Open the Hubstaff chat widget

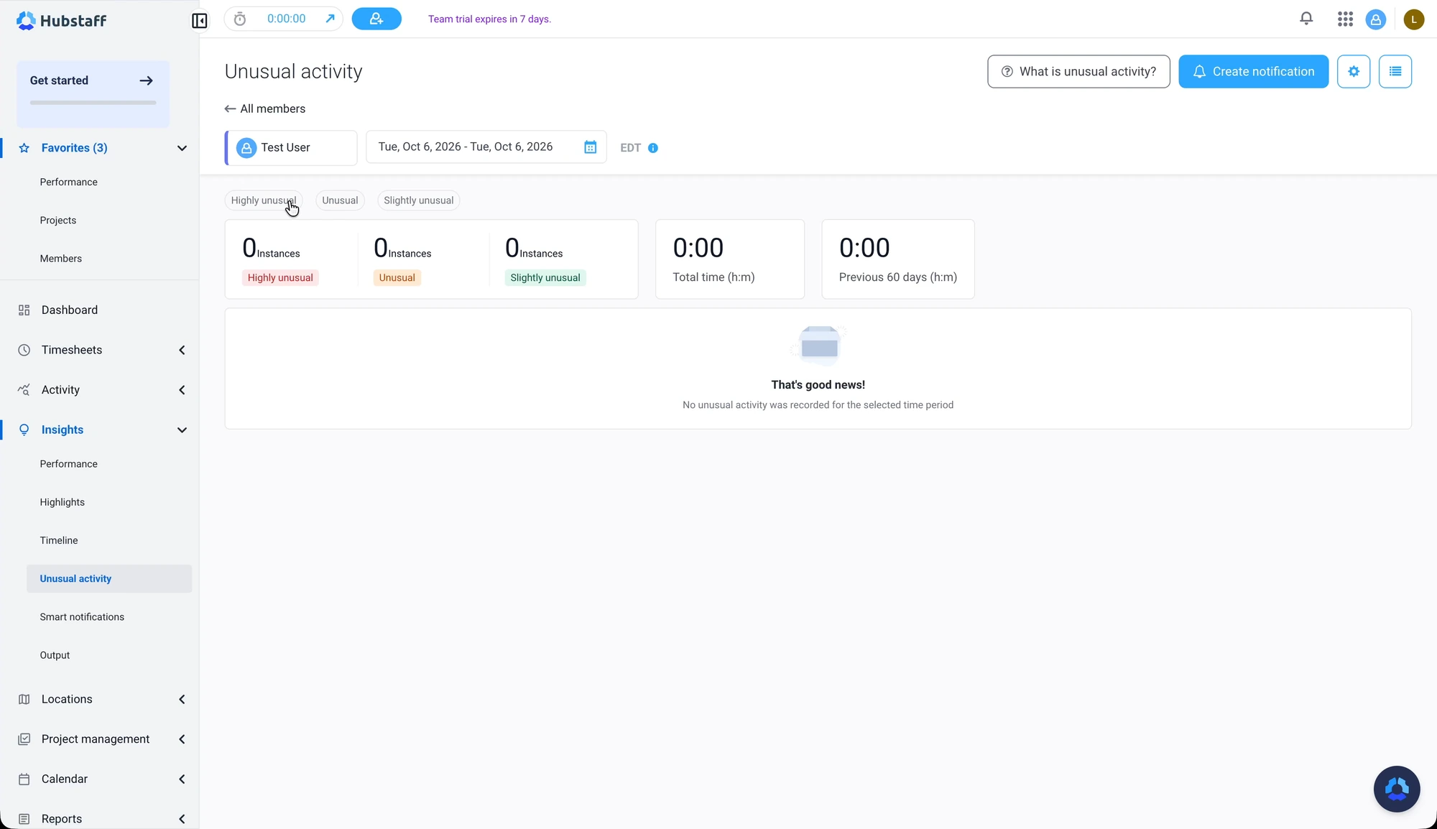pyautogui.click(x=1396, y=789)
